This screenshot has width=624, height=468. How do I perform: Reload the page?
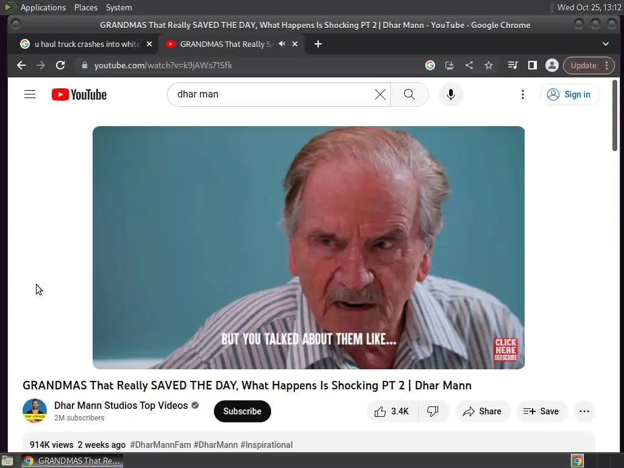[x=60, y=65]
